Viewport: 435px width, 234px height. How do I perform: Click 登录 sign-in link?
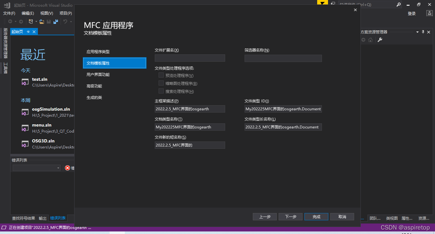pos(412,13)
